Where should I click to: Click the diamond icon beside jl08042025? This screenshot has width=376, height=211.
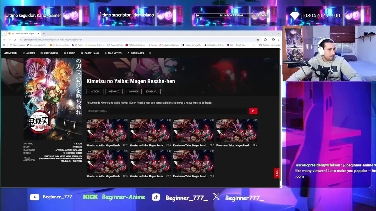(294, 16)
